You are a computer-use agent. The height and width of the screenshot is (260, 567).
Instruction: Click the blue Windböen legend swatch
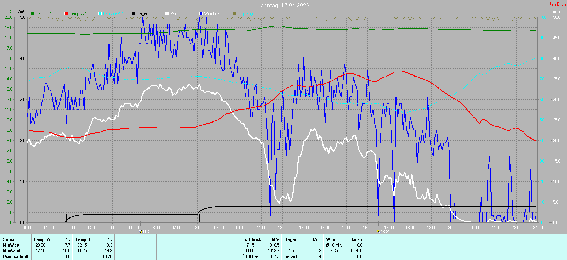coord(201,13)
